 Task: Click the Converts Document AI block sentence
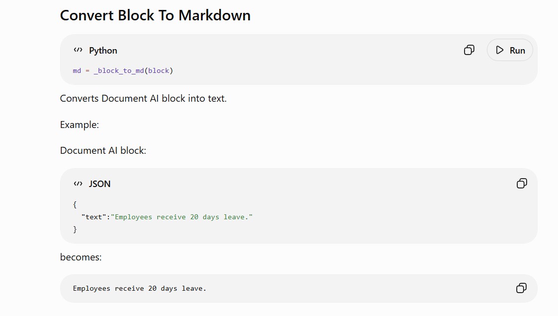pos(143,98)
